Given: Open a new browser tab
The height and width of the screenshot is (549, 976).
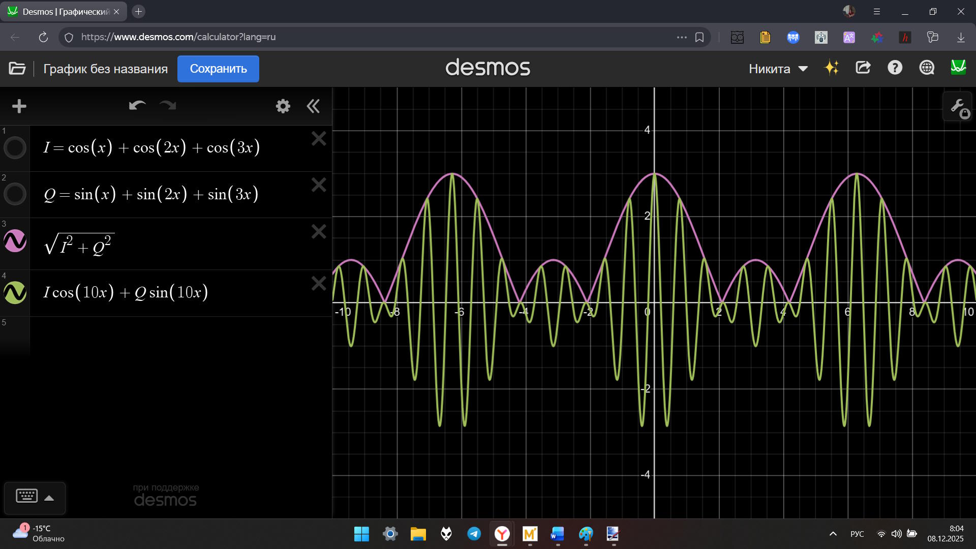Looking at the screenshot, I should pos(138,11).
